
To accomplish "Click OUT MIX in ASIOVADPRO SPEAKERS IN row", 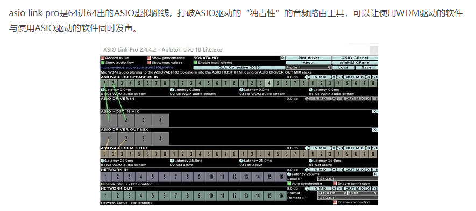I will (355, 77).
